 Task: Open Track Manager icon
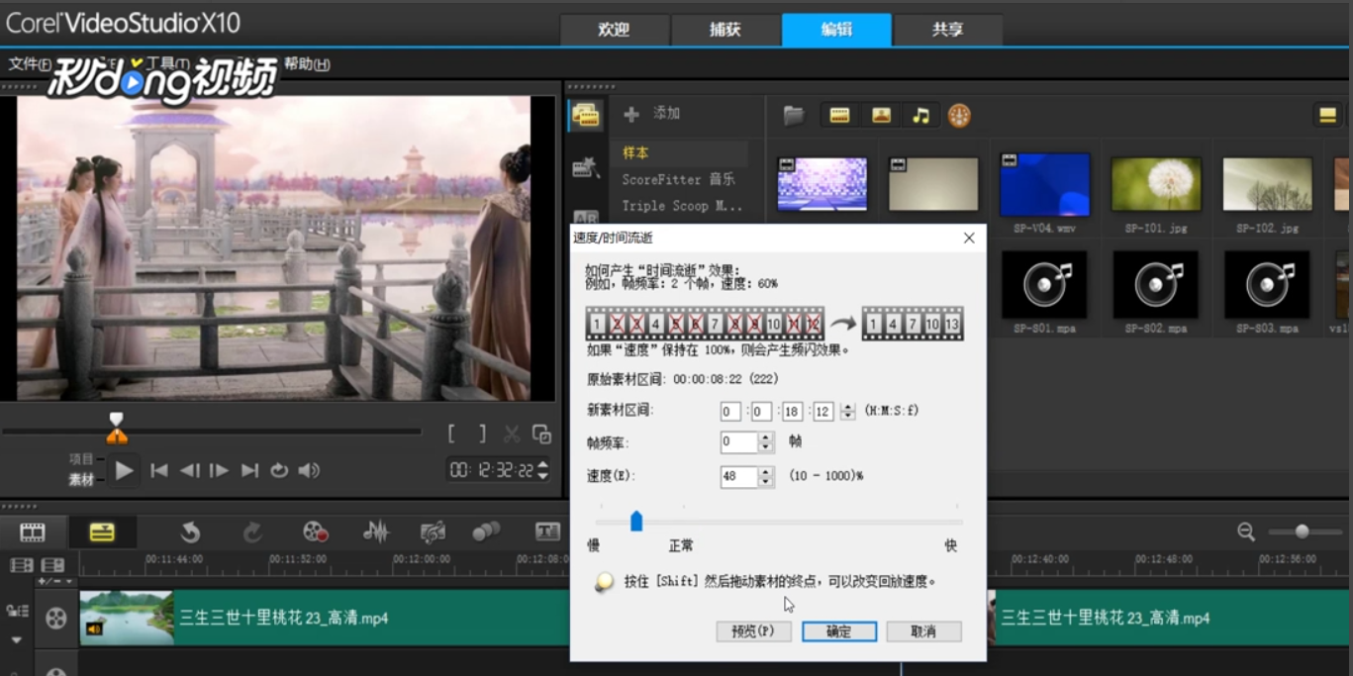(53, 565)
